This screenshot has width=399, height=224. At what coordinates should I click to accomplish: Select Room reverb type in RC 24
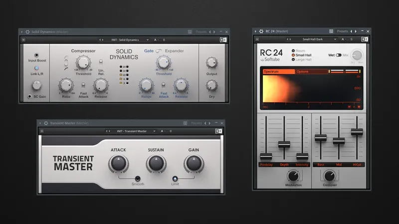[x=293, y=51]
